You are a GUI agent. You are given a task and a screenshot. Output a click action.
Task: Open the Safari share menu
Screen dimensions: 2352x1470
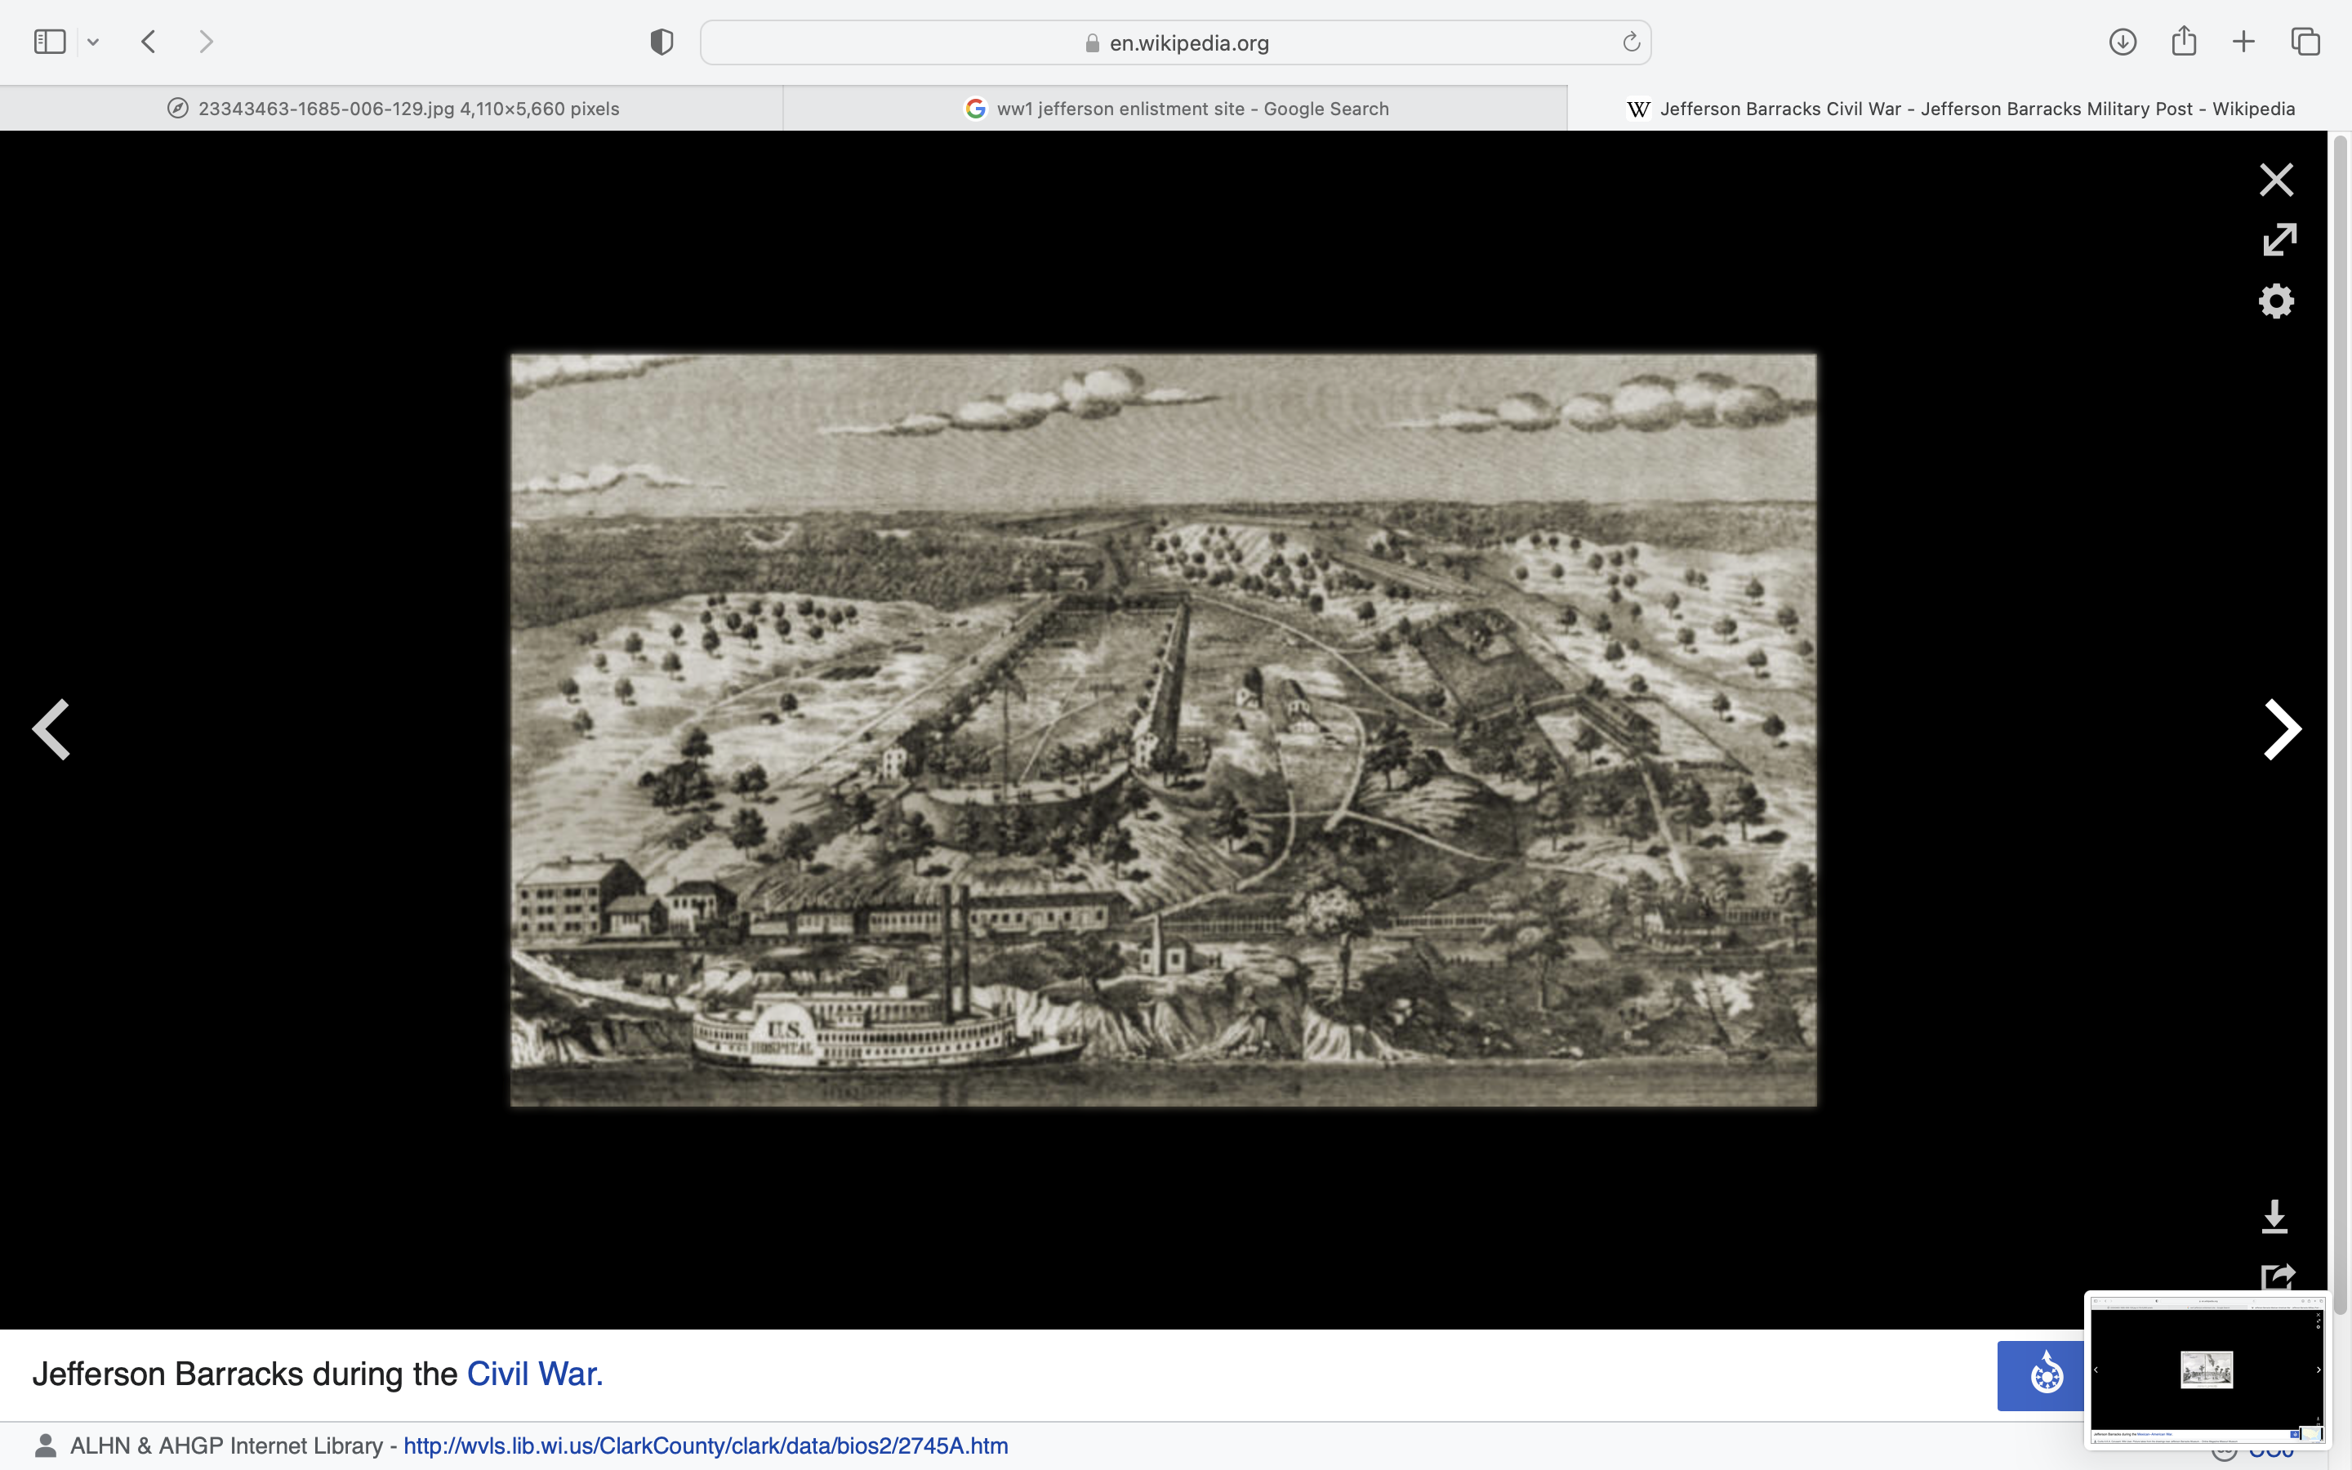pyautogui.click(x=2183, y=41)
